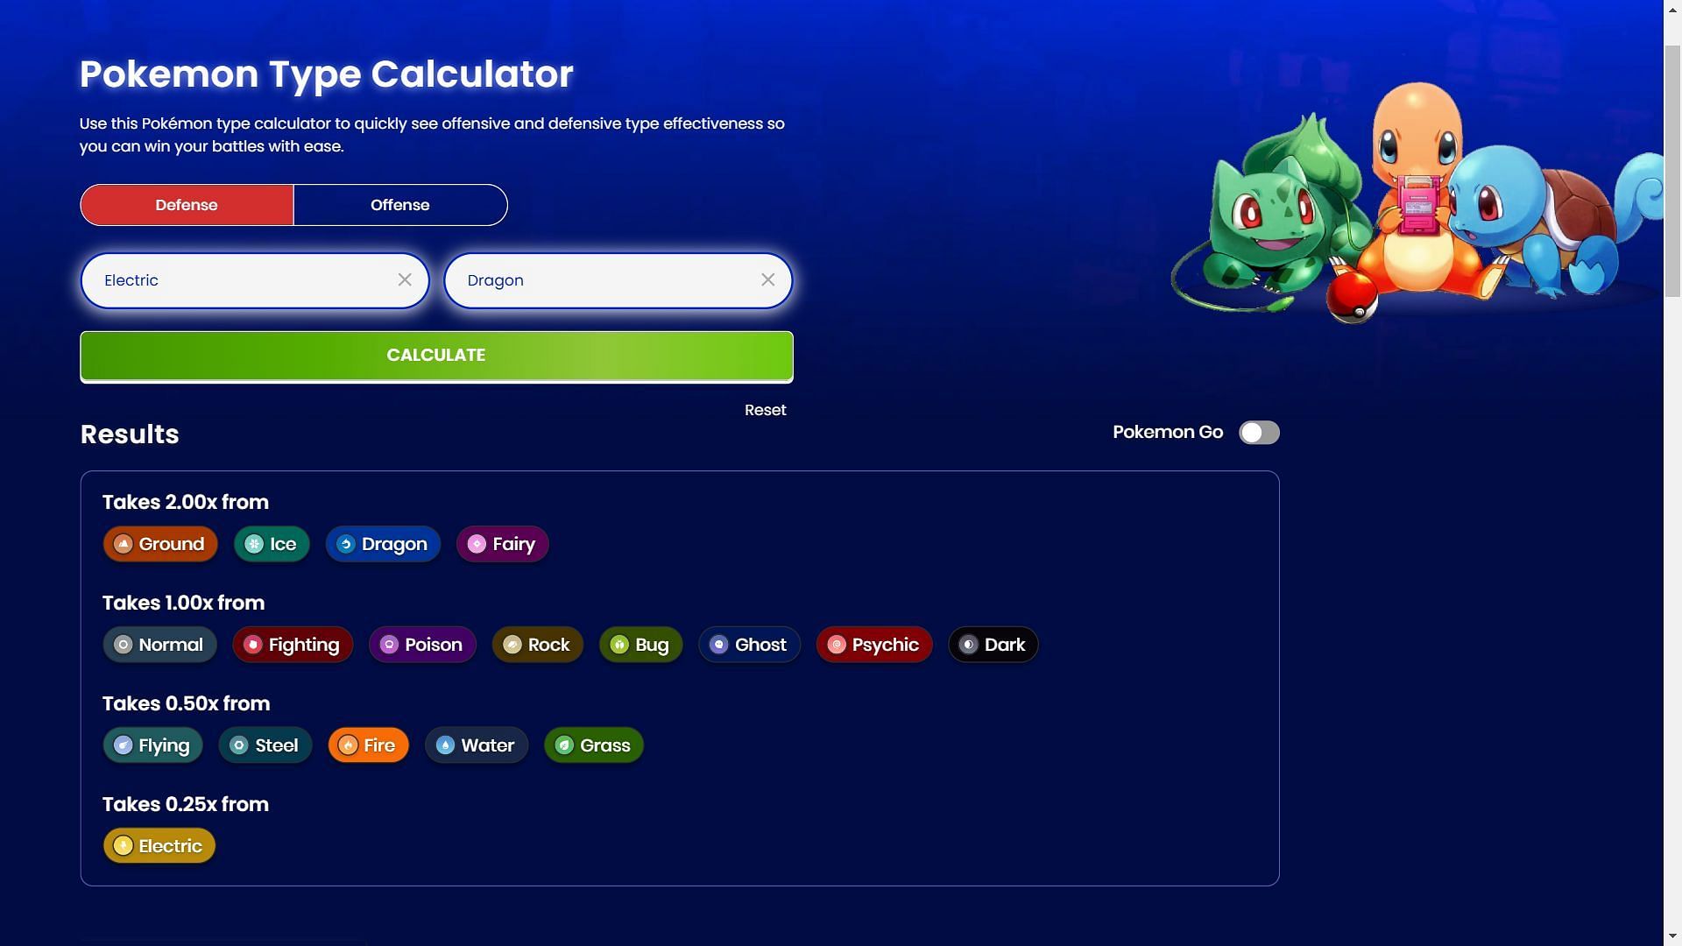The width and height of the screenshot is (1682, 946).
Task: Click the Ice type weakness icon
Action: [x=253, y=543]
